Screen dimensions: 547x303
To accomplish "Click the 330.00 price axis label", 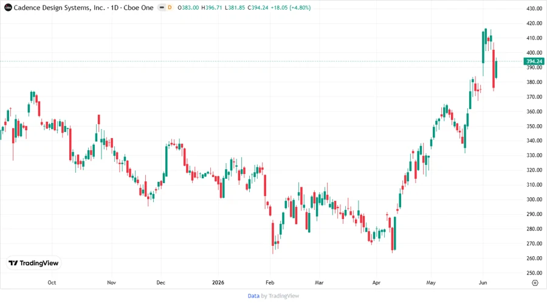I will [534, 155].
